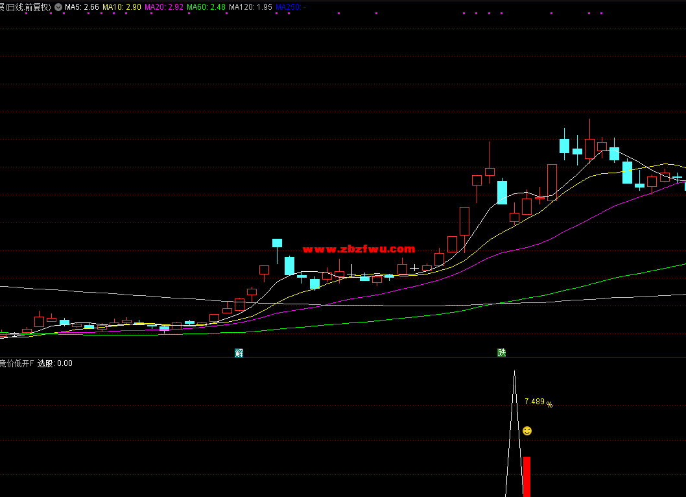Click the MA5: 2.66 indicator label
686x497 pixels.
click(82, 7)
